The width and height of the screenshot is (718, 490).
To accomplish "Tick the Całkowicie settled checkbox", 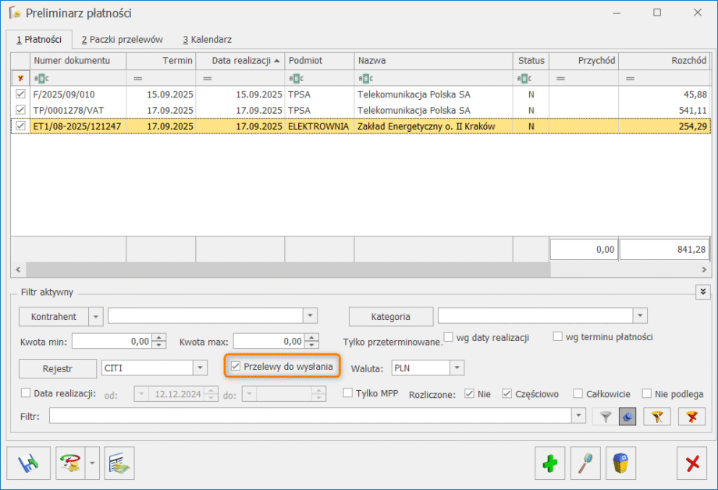I will point(578,394).
